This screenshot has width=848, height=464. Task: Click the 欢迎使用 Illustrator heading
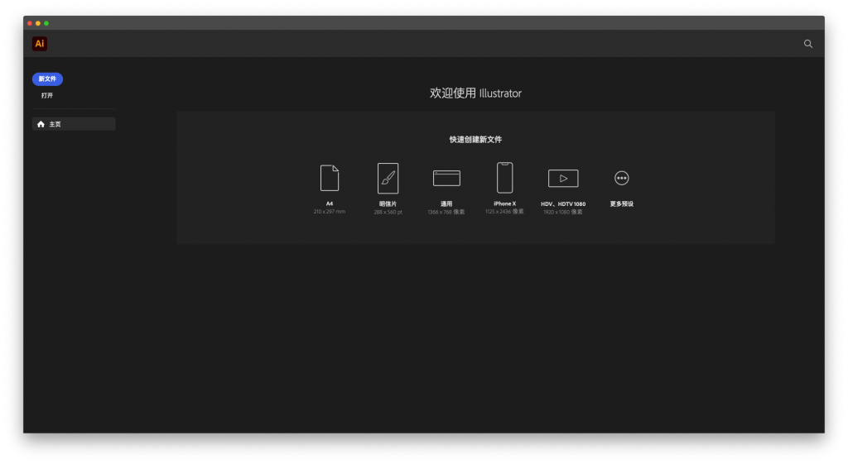(x=475, y=93)
